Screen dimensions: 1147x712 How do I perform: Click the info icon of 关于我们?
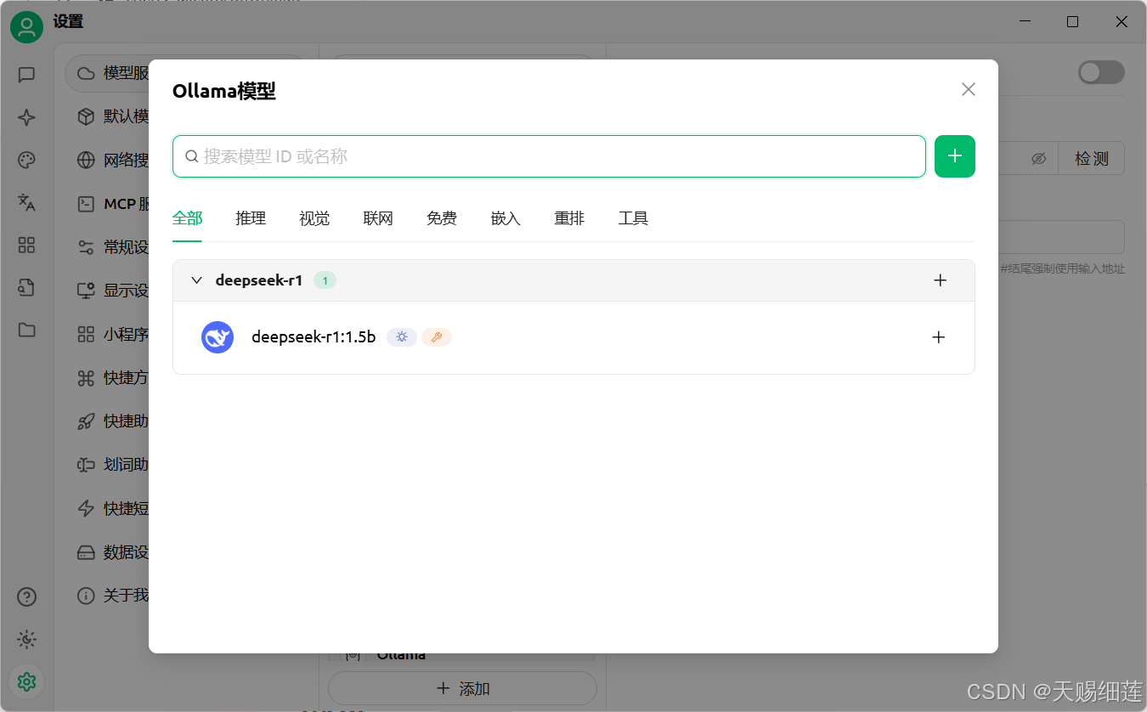(x=86, y=596)
